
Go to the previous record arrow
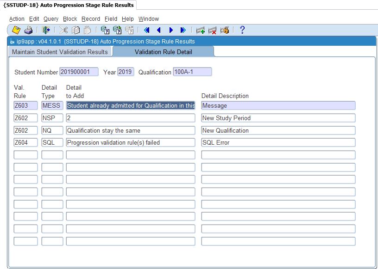click(x=159, y=30)
